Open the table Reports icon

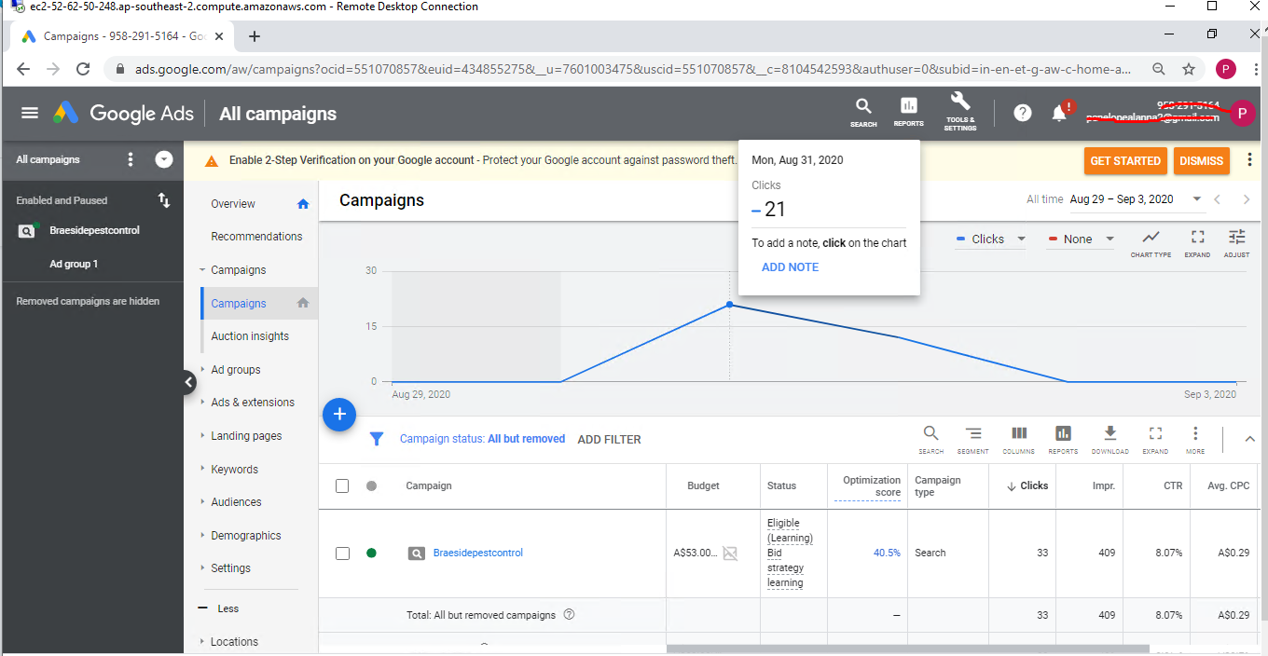(x=1063, y=439)
